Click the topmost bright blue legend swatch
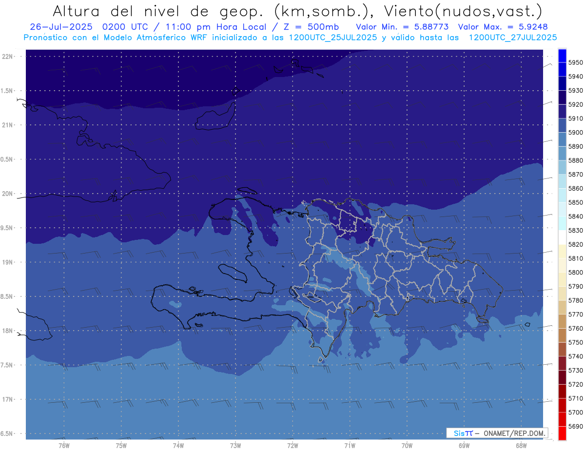This screenshot has height=452, width=585. tap(562, 55)
